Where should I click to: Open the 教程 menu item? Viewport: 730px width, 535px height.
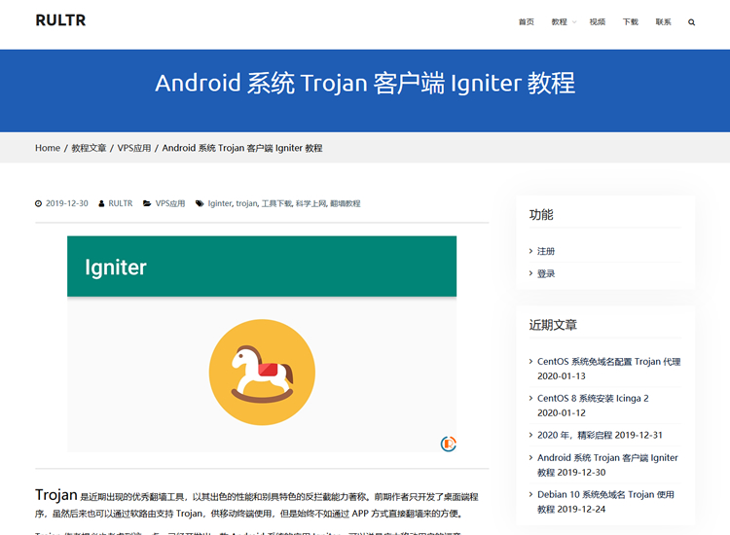[559, 21]
